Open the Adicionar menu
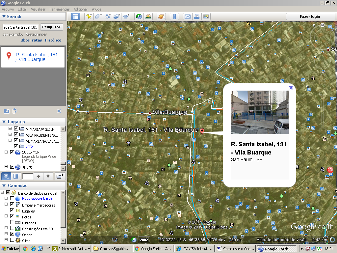 pos(81,9)
